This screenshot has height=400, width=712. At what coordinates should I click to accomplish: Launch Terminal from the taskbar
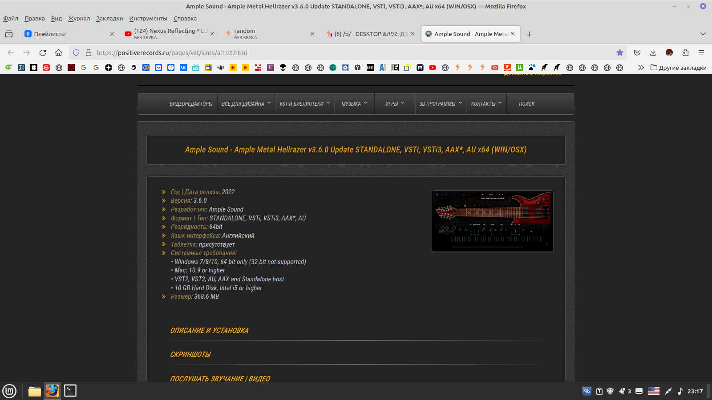coord(70,391)
